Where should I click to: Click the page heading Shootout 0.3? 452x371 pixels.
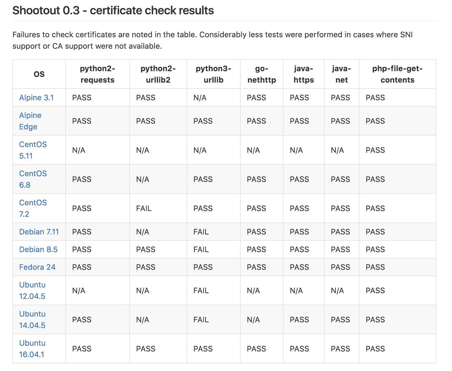point(113,10)
